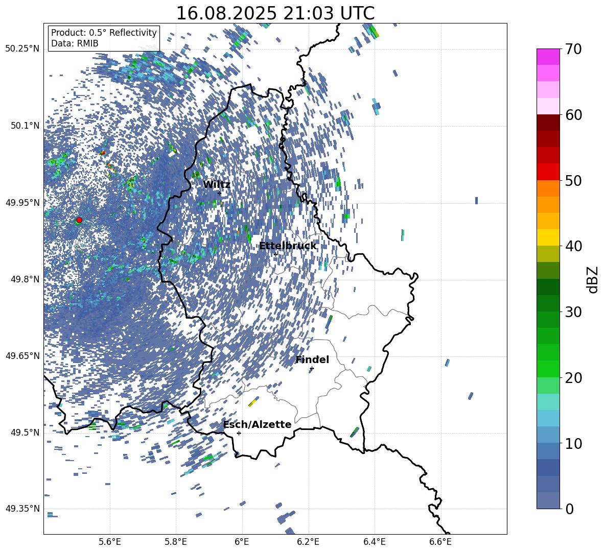Click the Findel station cross marker
The height and width of the screenshot is (552, 605).
(x=312, y=369)
